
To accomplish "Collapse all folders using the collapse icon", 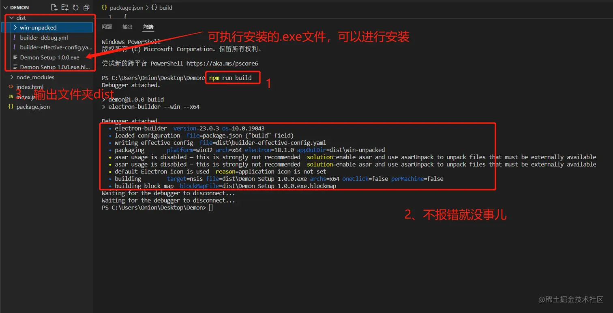I will pyautogui.click(x=86, y=7).
